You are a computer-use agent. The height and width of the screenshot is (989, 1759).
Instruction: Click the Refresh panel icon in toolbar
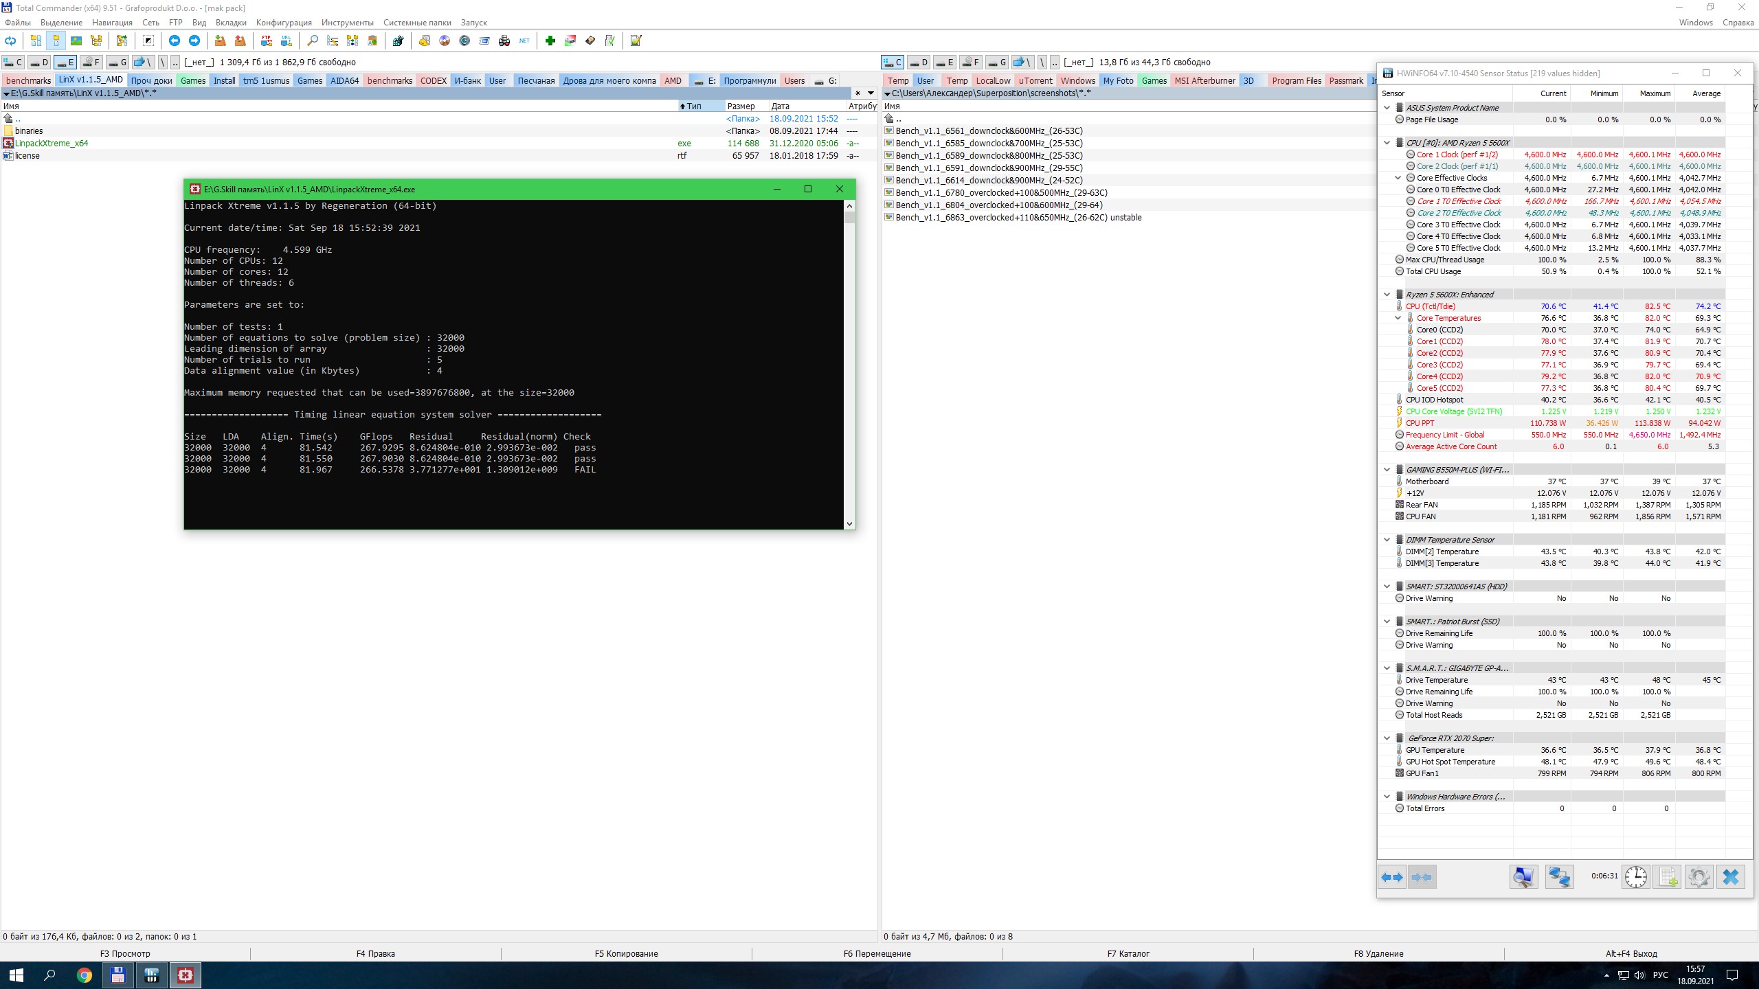(x=10, y=41)
